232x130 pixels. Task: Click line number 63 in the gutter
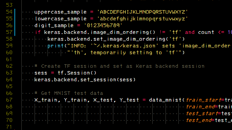[x=9, y=73]
